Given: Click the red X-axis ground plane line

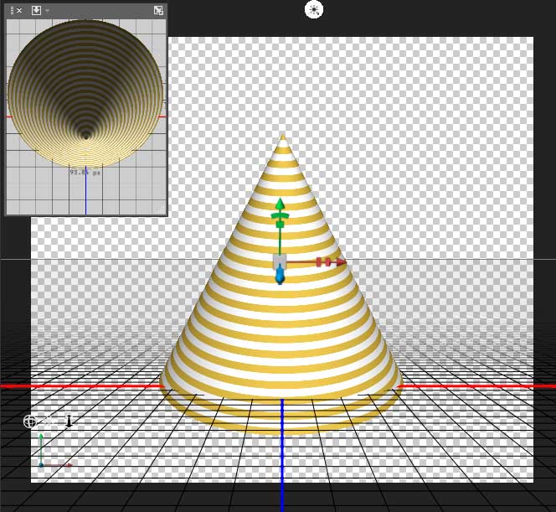Looking at the screenshot, I should pyautogui.click(x=84, y=385).
